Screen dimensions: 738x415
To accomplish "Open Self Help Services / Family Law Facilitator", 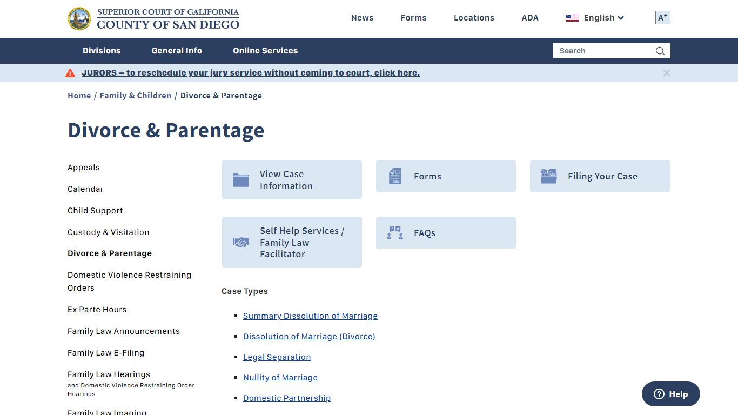I will [x=292, y=243].
